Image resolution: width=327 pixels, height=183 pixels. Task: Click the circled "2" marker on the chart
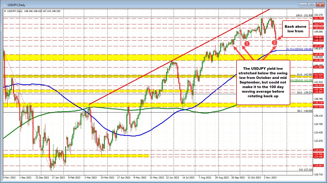coord(274,43)
